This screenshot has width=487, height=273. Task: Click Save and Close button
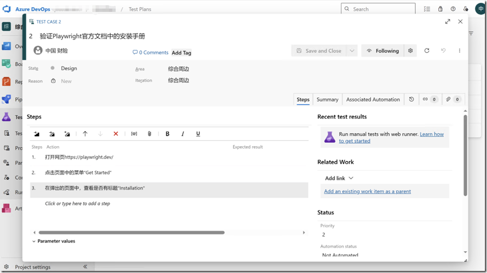319,51
